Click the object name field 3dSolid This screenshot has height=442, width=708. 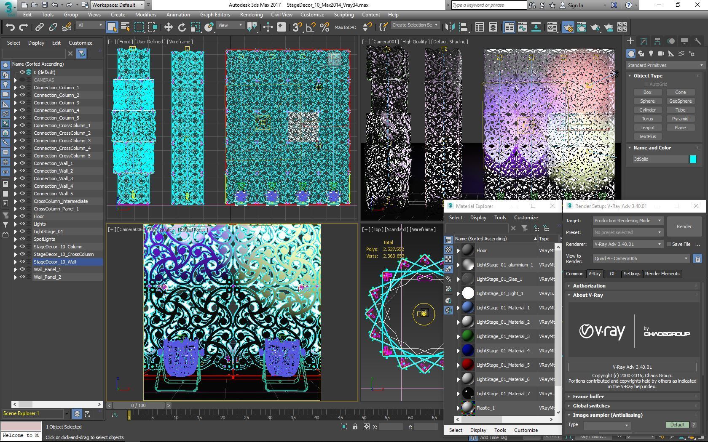(x=660, y=159)
